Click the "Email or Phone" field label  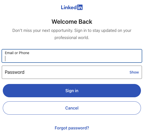pos(17,53)
